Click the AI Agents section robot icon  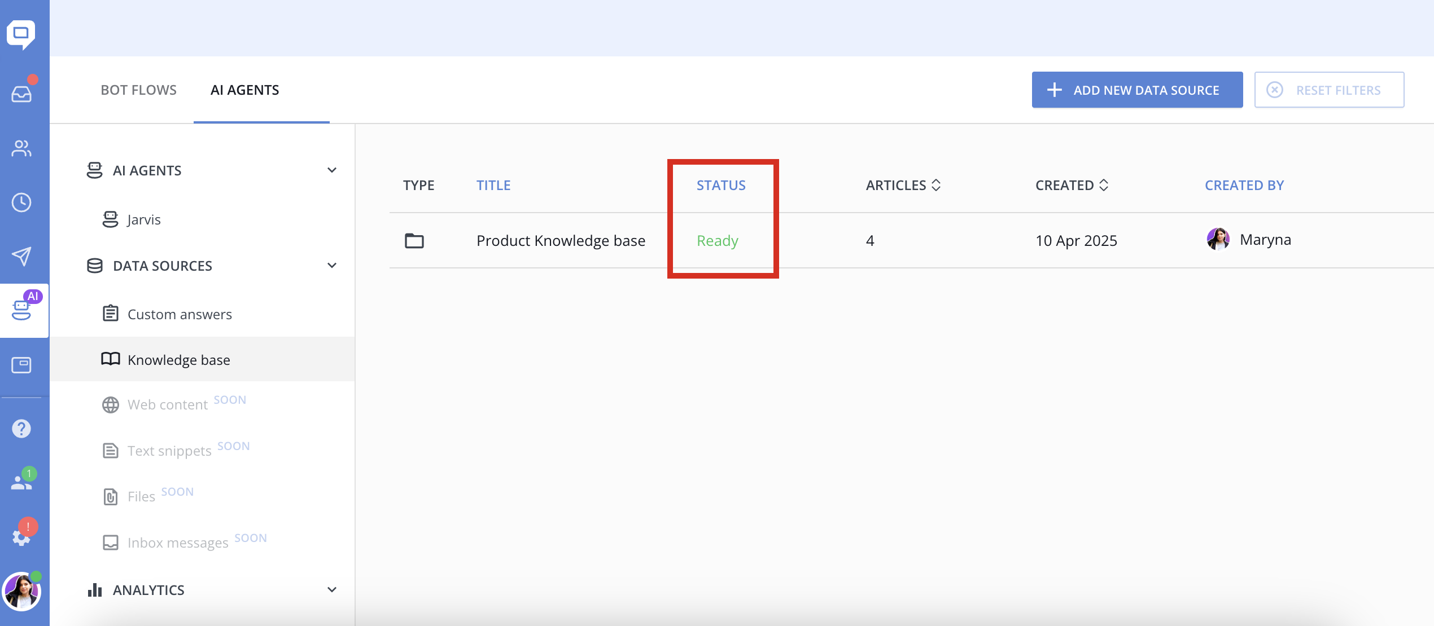click(x=95, y=170)
